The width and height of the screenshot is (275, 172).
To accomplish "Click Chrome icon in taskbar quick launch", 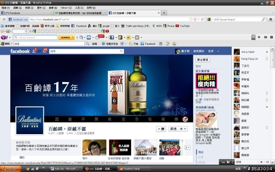I will pyautogui.click(x=27, y=169).
